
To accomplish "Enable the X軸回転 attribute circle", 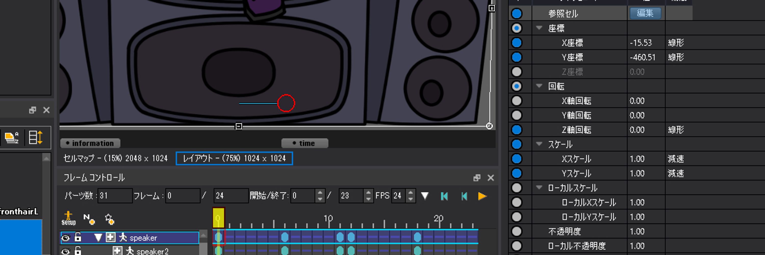I will 517,101.
